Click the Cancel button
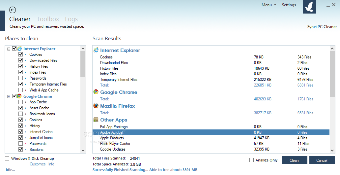 322,160
